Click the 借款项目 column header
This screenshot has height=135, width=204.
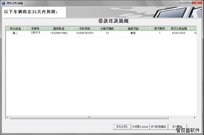133,29
